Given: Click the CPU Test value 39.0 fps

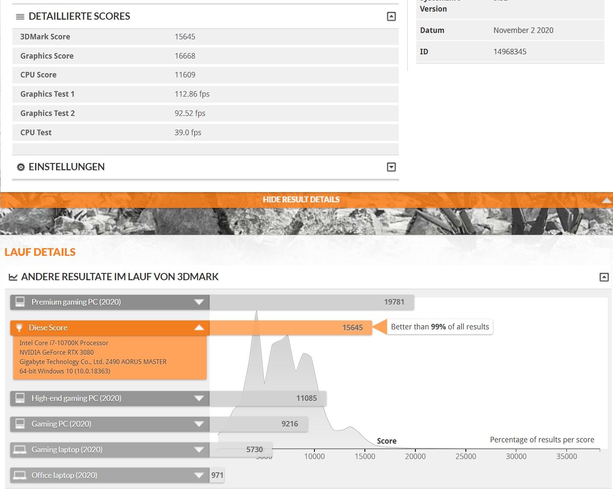Looking at the screenshot, I should [188, 133].
